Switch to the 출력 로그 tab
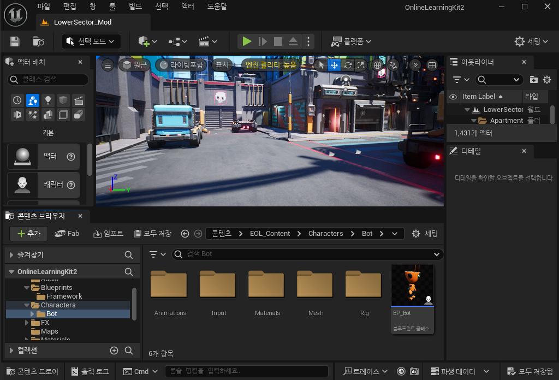This screenshot has width=559, height=380. [x=90, y=371]
